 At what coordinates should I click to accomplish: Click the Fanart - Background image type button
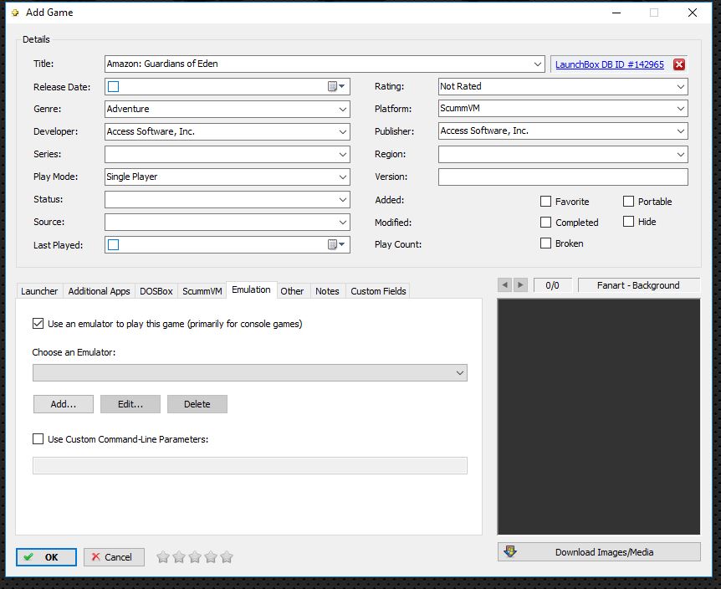click(639, 285)
